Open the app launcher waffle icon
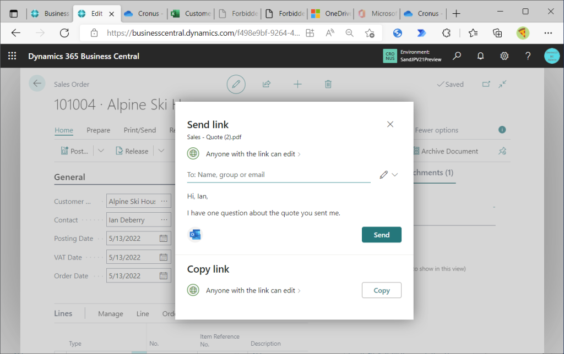 pyautogui.click(x=12, y=56)
